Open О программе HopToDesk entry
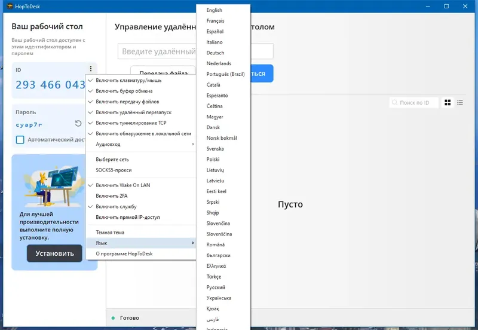 (x=141, y=253)
